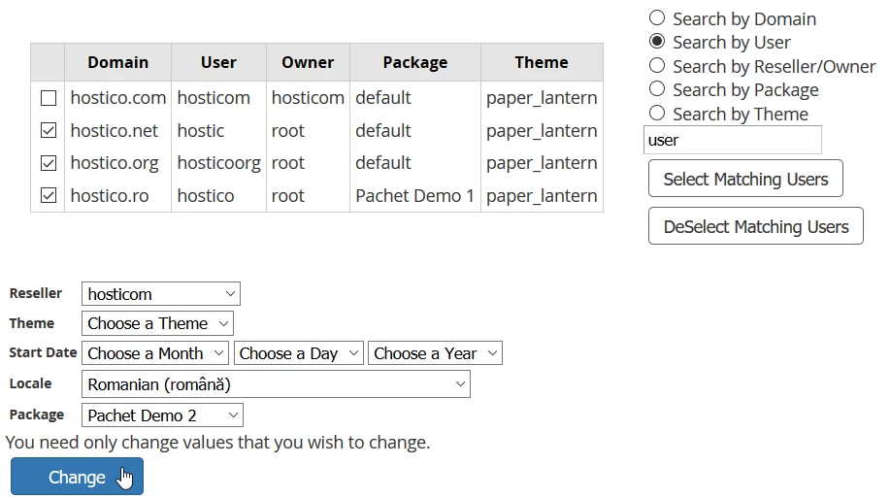Choose the Search by User radio button
Viewport: 890px width, 498px height.
click(x=657, y=42)
